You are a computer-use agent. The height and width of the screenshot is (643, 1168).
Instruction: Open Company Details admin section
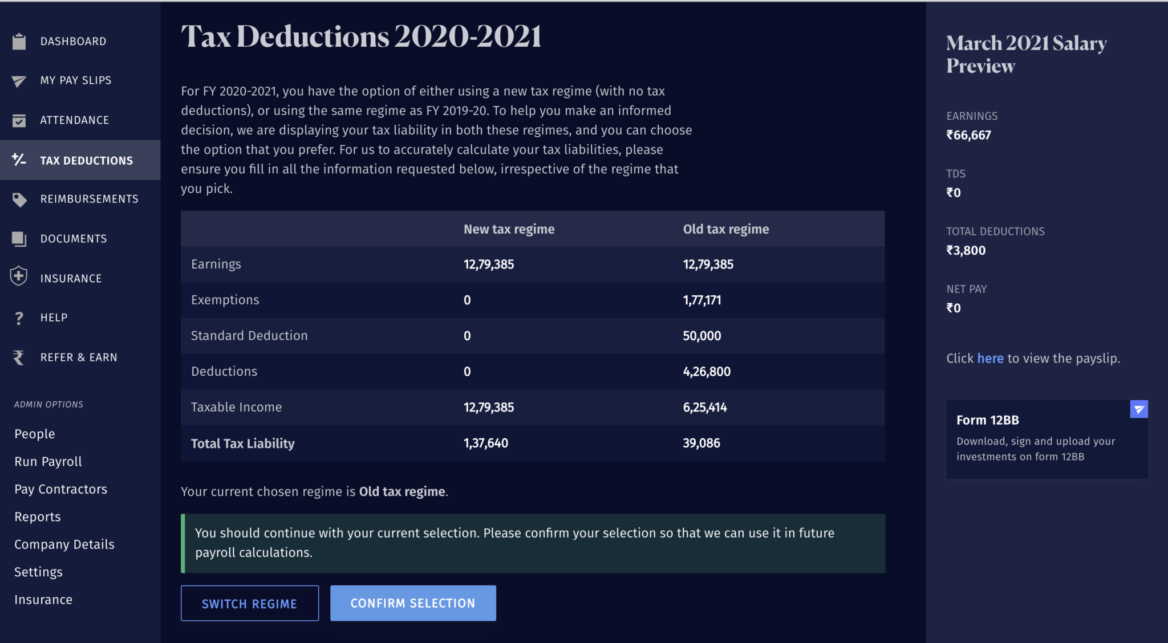pyautogui.click(x=64, y=543)
